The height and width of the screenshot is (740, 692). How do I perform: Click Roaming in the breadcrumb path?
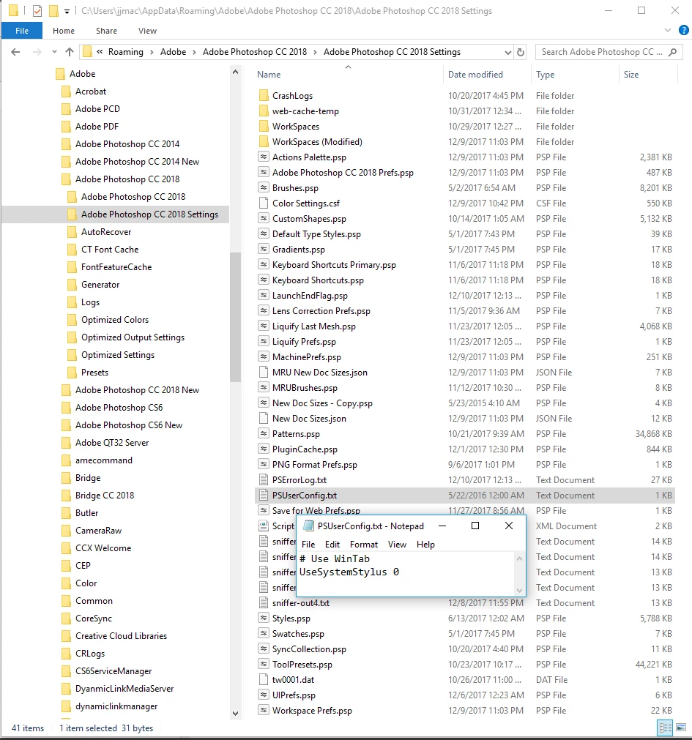click(125, 52)
